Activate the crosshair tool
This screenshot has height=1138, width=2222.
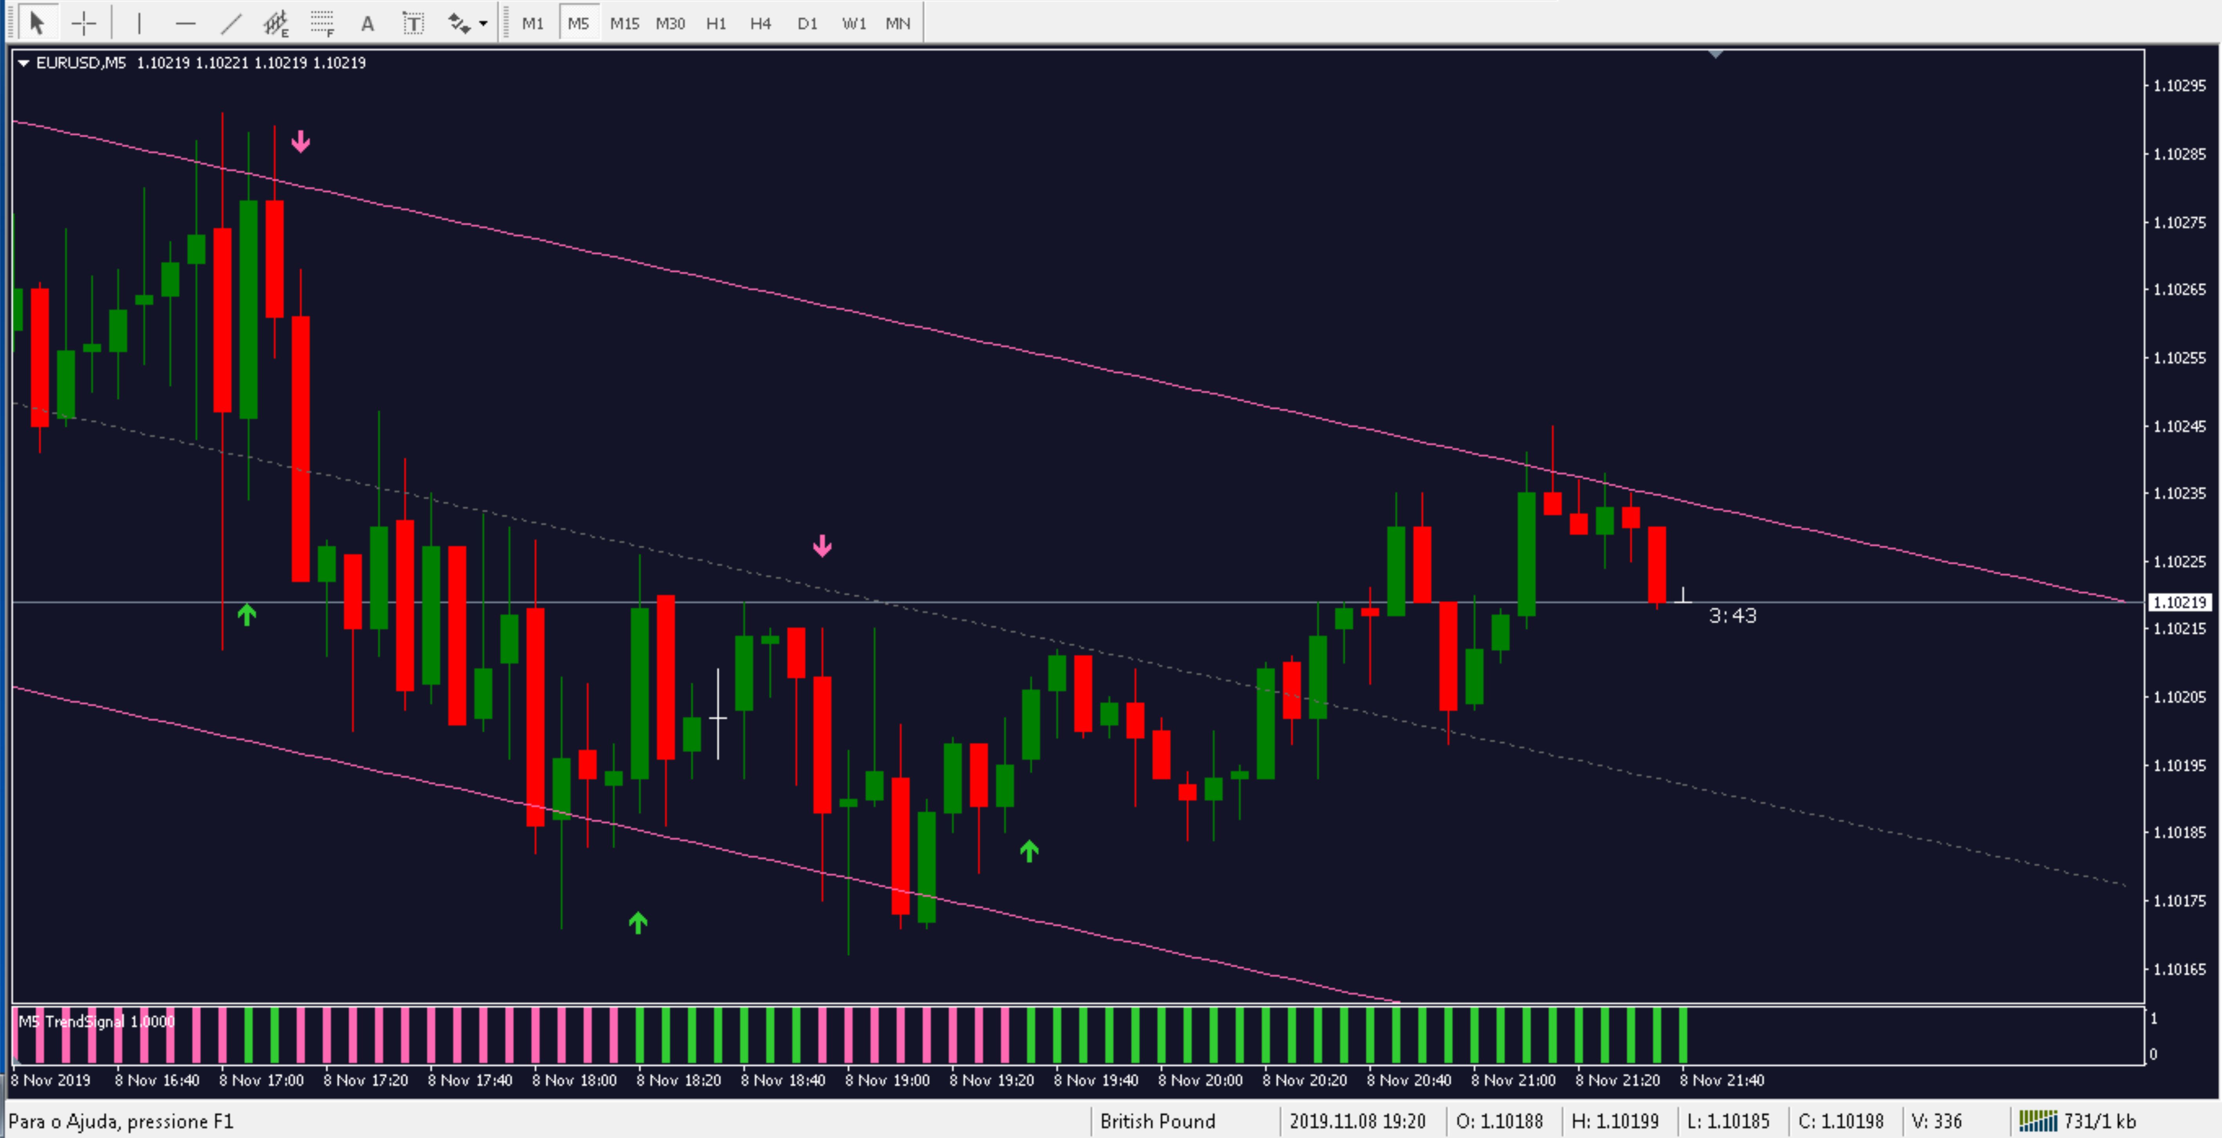[x=84, y=23]
